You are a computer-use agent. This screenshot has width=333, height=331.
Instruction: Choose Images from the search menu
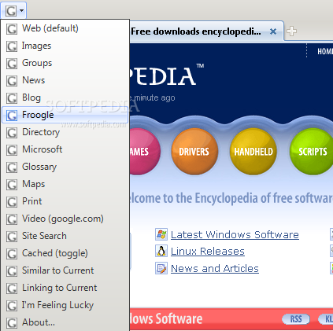(x=65, y=46)
